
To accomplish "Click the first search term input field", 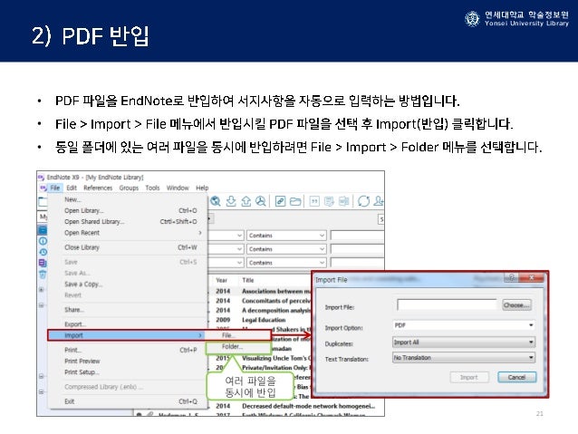I will click(357, 236).
